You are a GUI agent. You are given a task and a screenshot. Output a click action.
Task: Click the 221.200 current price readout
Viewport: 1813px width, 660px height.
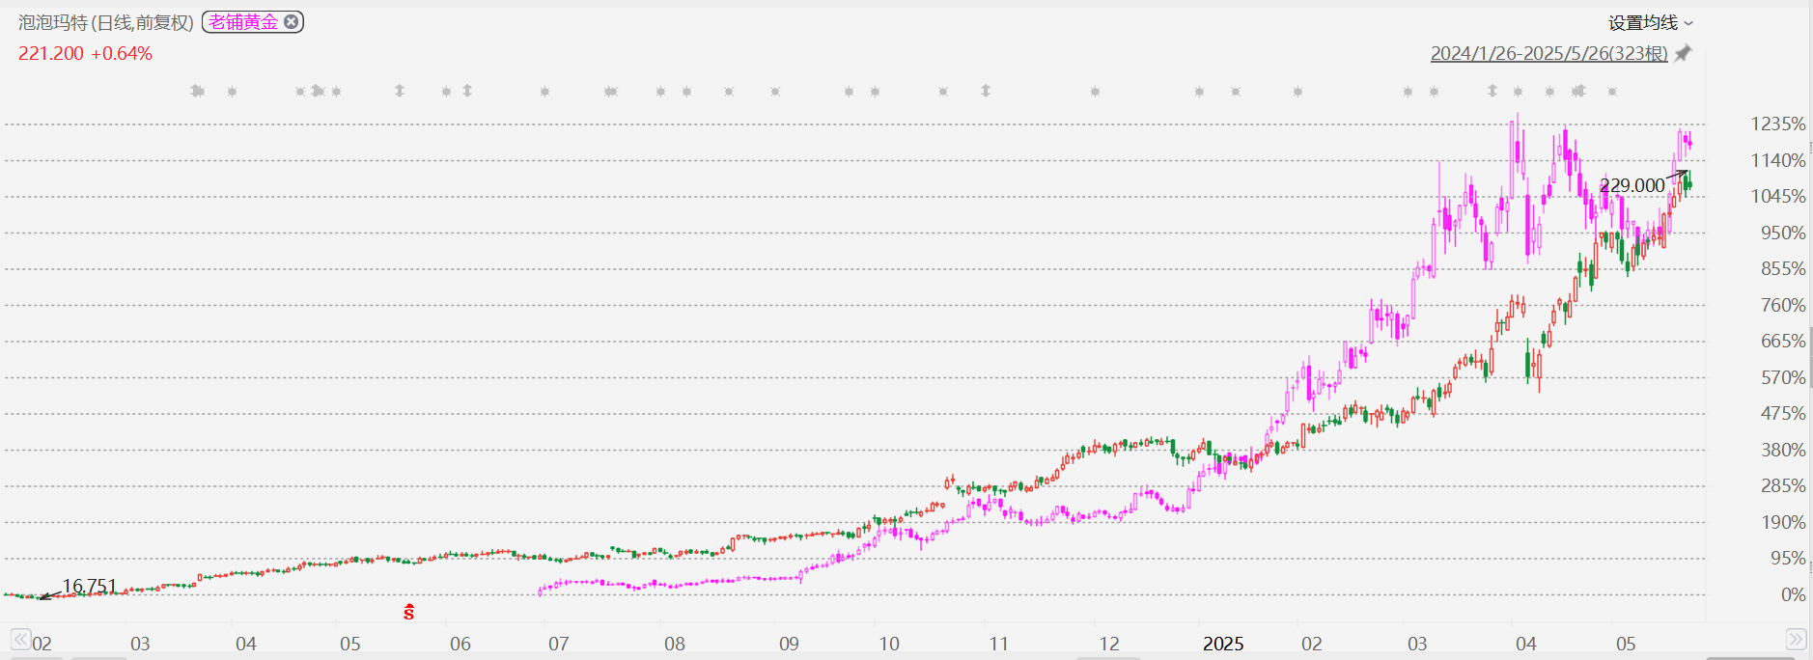pyautogui.click(x=51, y=53)
